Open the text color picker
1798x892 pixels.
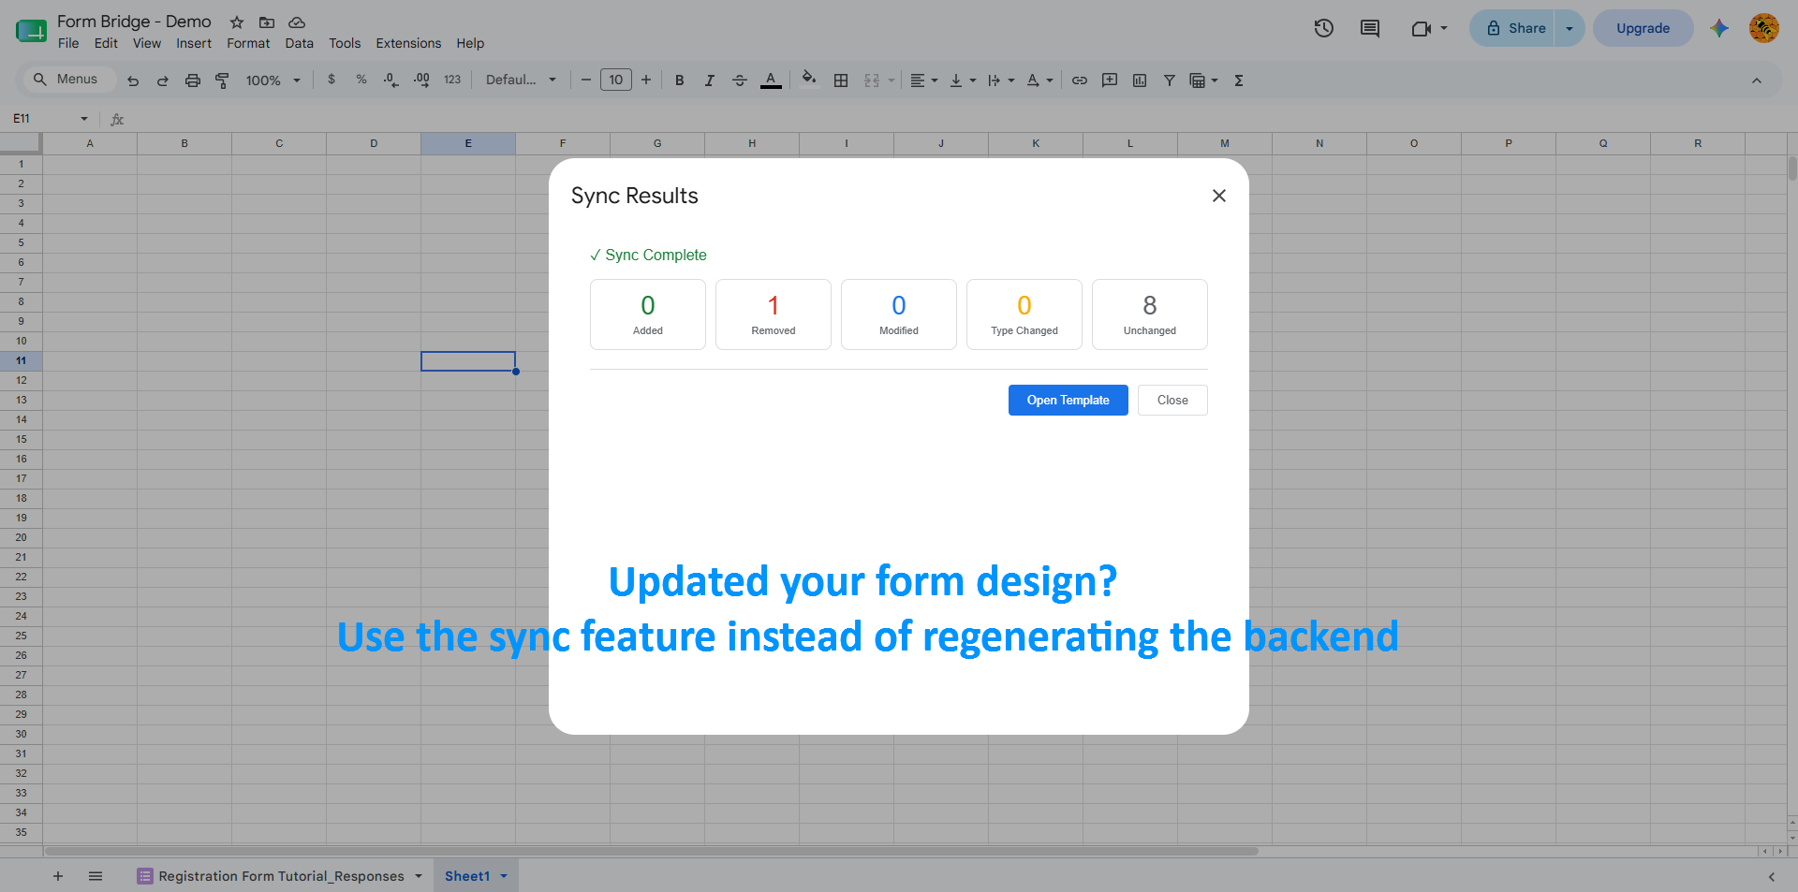click(x=771, y=80)
